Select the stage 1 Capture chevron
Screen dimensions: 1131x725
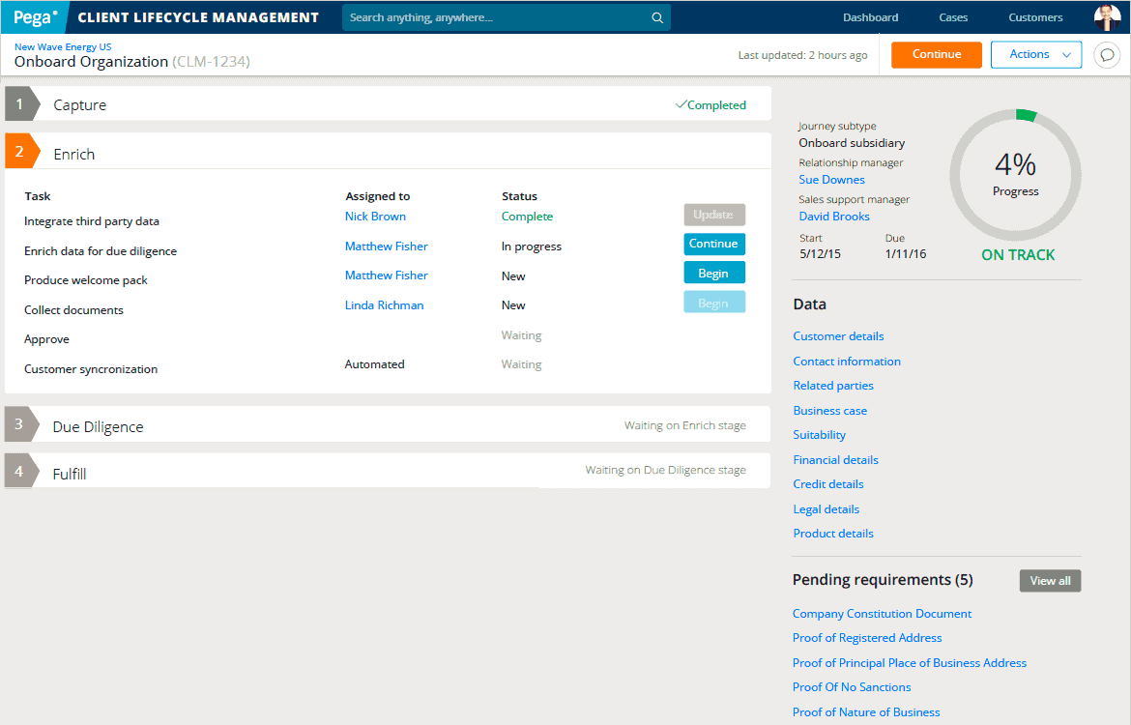(21, 104)
